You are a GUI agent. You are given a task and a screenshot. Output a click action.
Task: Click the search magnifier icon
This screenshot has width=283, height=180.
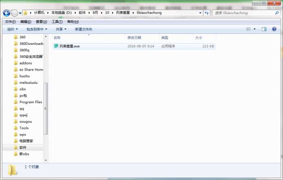point(277,13)
